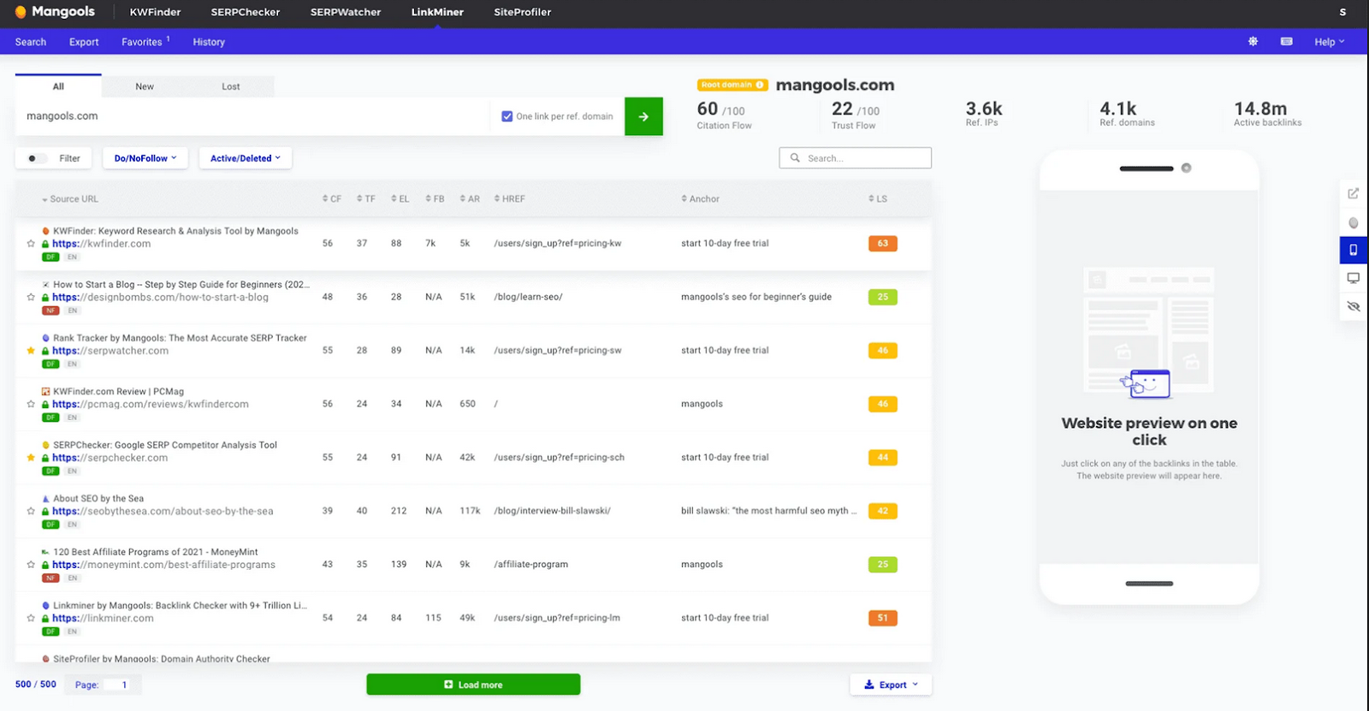Sort by LS column
1369x711 pixels.
click(878, 198)
